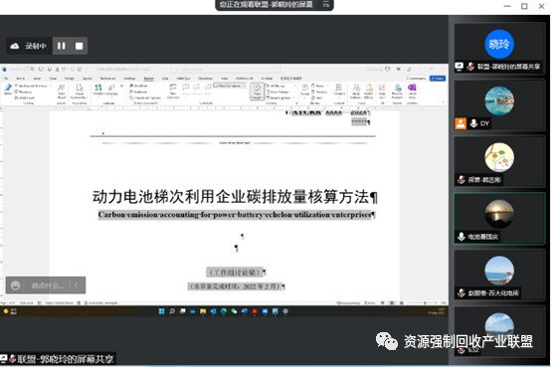The image size is (551, 367).
Task: Switch to the Mailings tab in Word
Action: click(x=129, y=79)
